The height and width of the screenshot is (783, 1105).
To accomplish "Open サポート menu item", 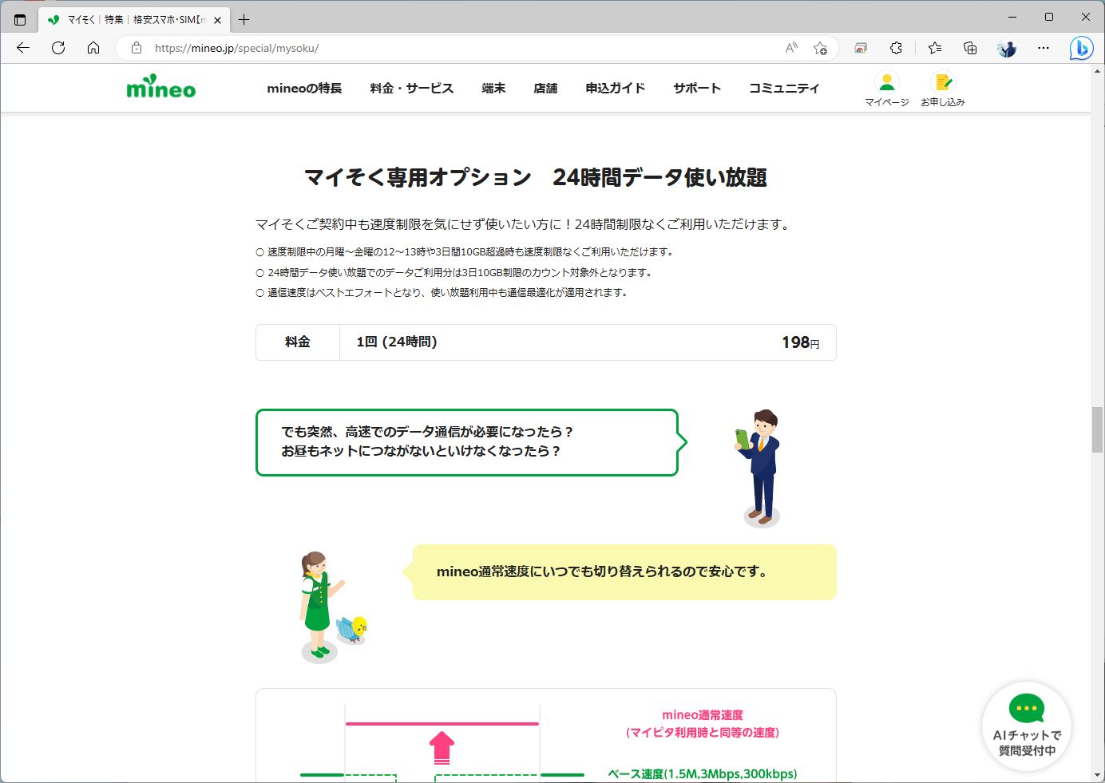I will pos(697,88).
